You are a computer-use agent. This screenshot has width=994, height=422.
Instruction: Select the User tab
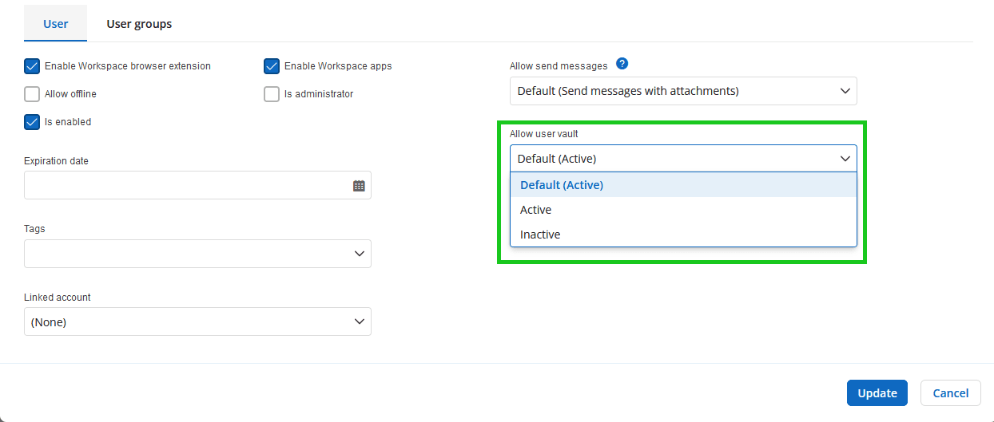[x=55, y=24]
